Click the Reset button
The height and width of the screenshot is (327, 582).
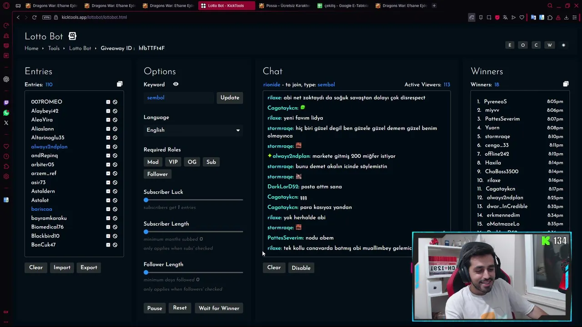tap(180, 308)
